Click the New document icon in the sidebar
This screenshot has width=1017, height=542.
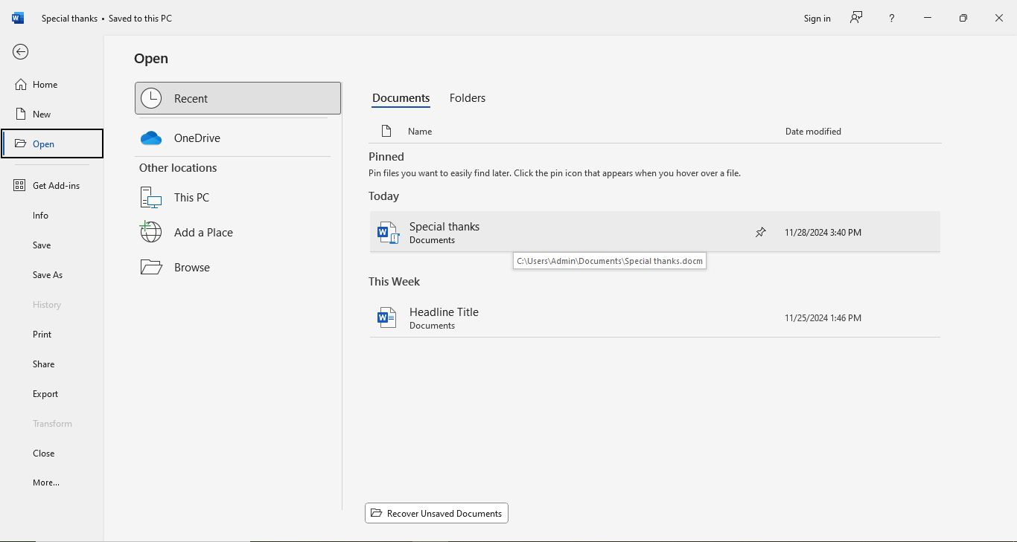(x=21, y=114)
